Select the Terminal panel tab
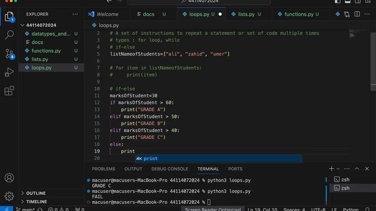The width and height of the screenshot is (376, 211). point(208,169)
